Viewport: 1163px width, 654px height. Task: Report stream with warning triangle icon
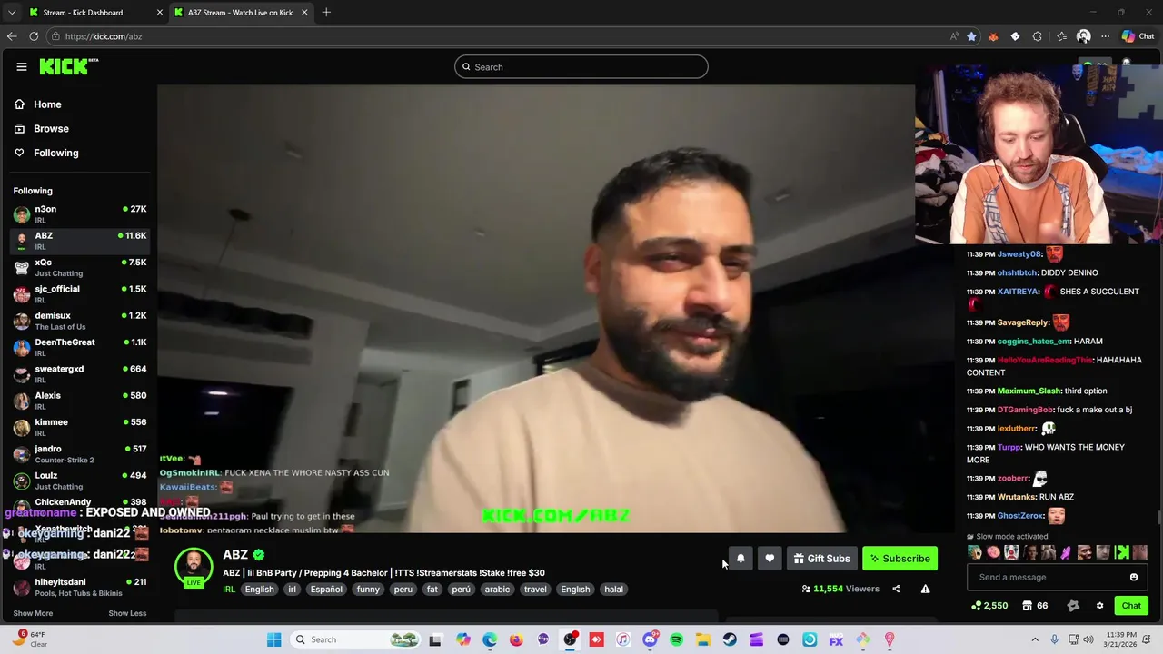(x=925, y=589)
